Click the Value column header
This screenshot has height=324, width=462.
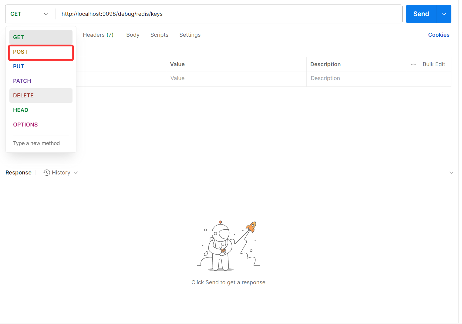236,64
